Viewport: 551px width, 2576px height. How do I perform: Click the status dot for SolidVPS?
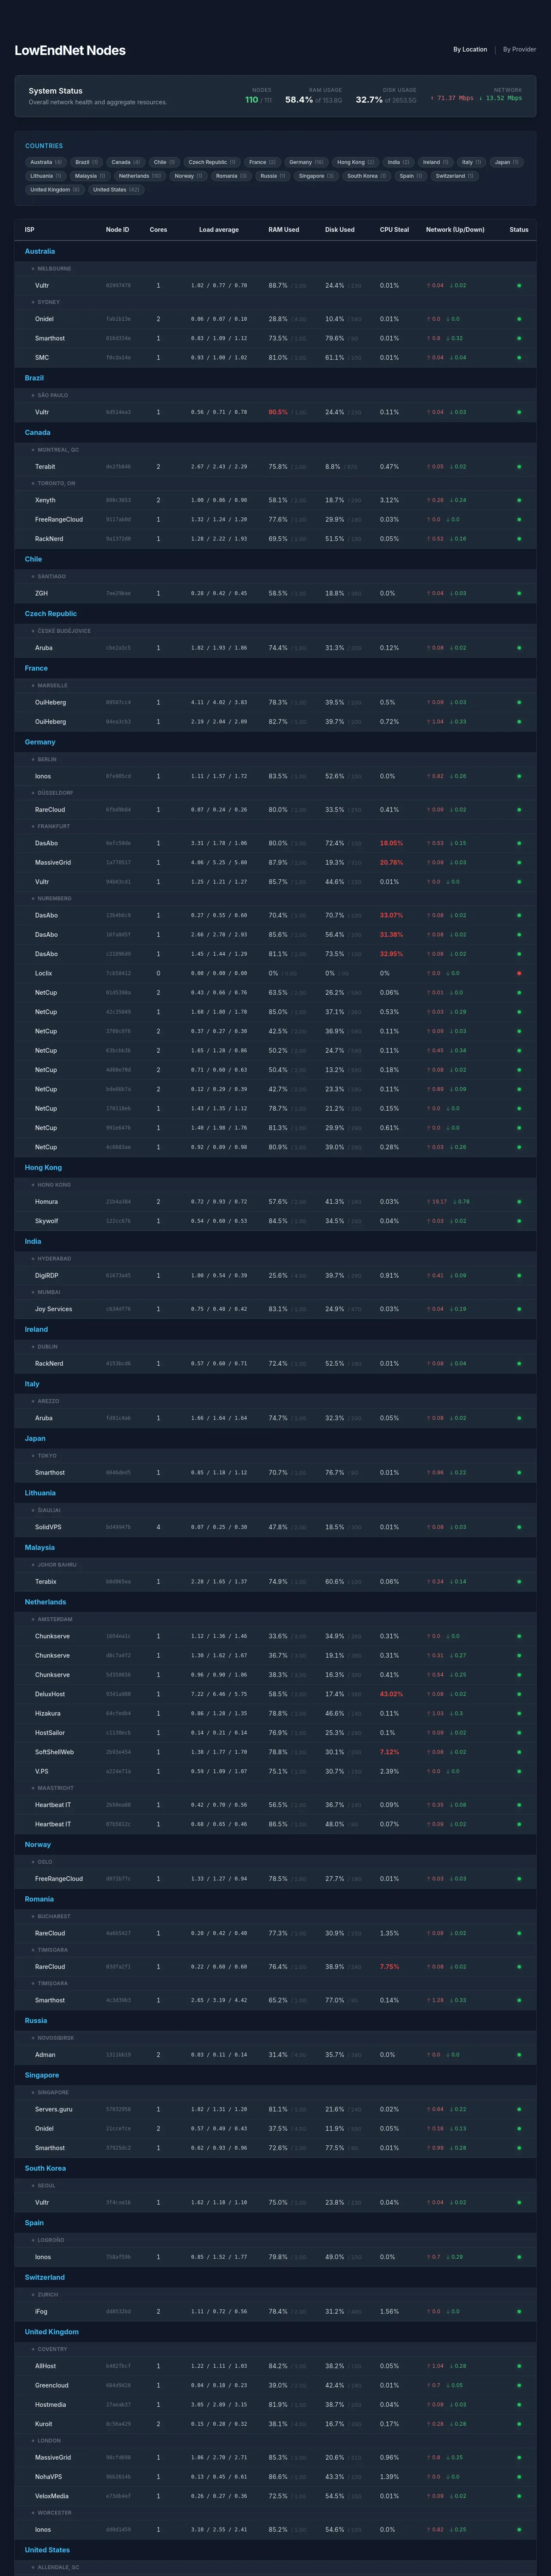click(519, 1527)
